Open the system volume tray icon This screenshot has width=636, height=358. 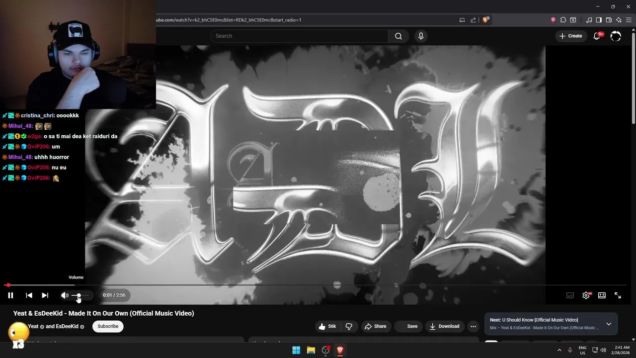pos(603,350)
